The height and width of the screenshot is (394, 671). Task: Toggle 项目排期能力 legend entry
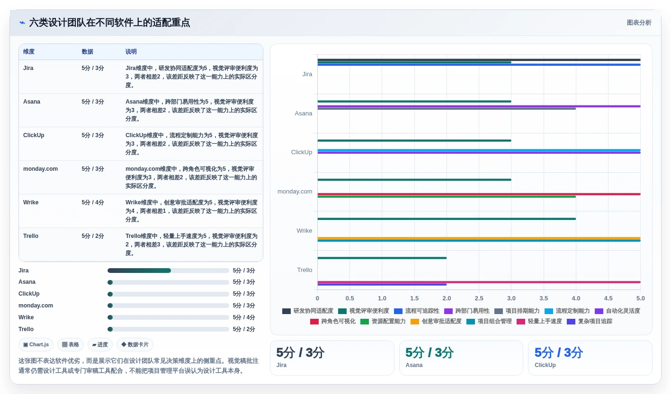(x=517, y=311)
